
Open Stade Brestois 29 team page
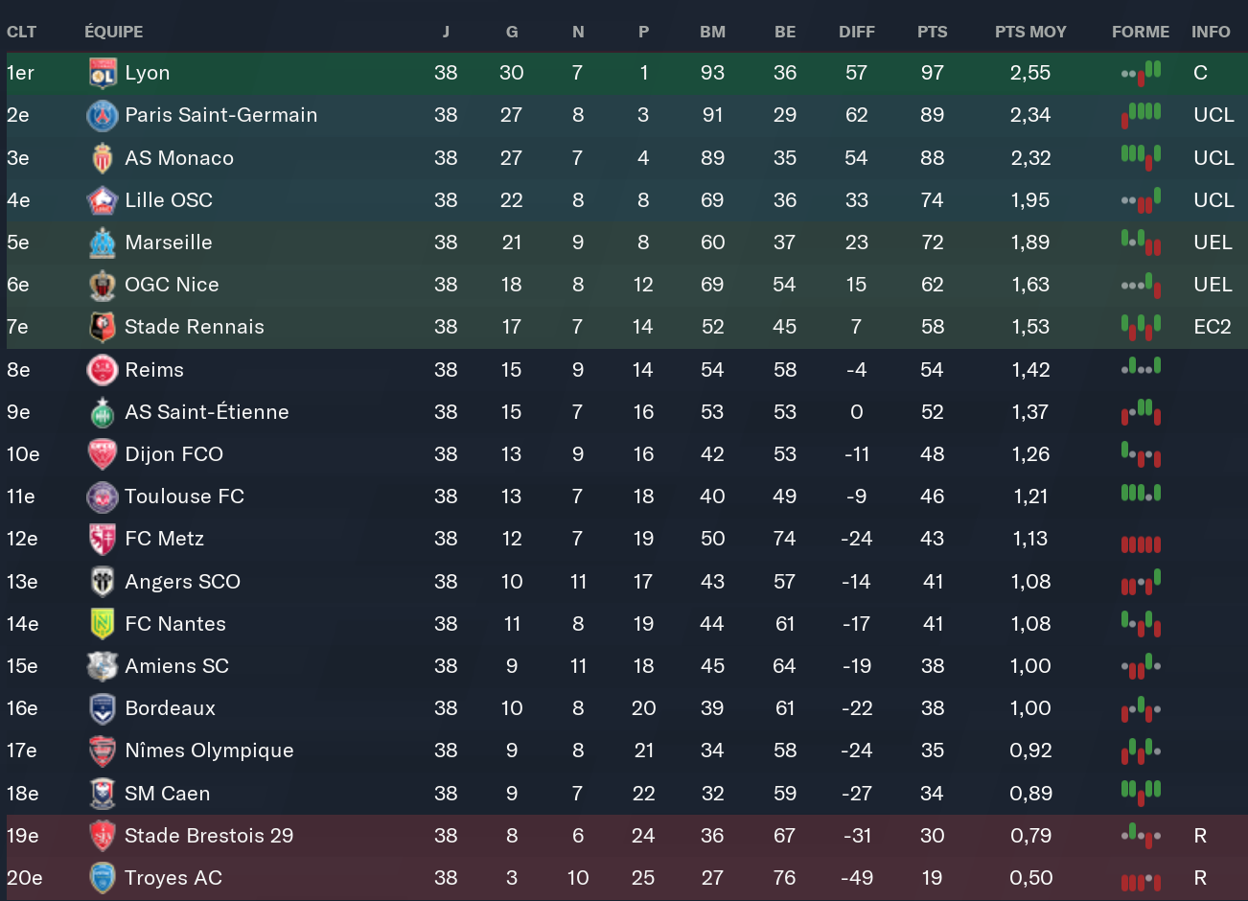(209, 836)
